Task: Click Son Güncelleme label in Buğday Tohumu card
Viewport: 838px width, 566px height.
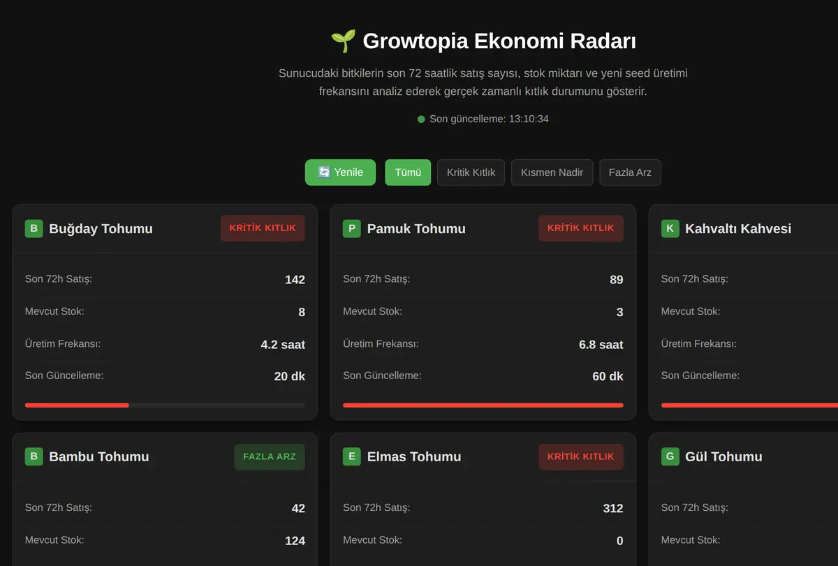Action: click(64, 375)
